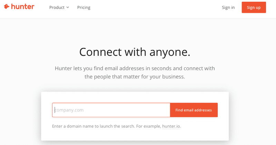
Task: Click the "Enter a domain name" helper text
Action: (x=79, y=126)
